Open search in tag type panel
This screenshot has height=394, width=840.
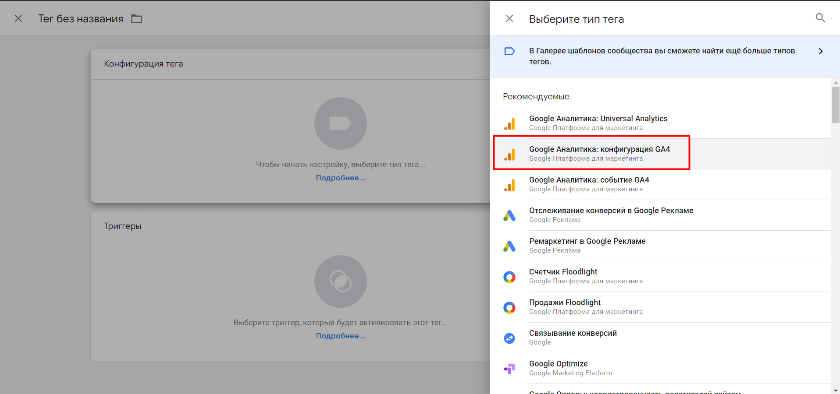pyautogui.click(x=820, y=18)
